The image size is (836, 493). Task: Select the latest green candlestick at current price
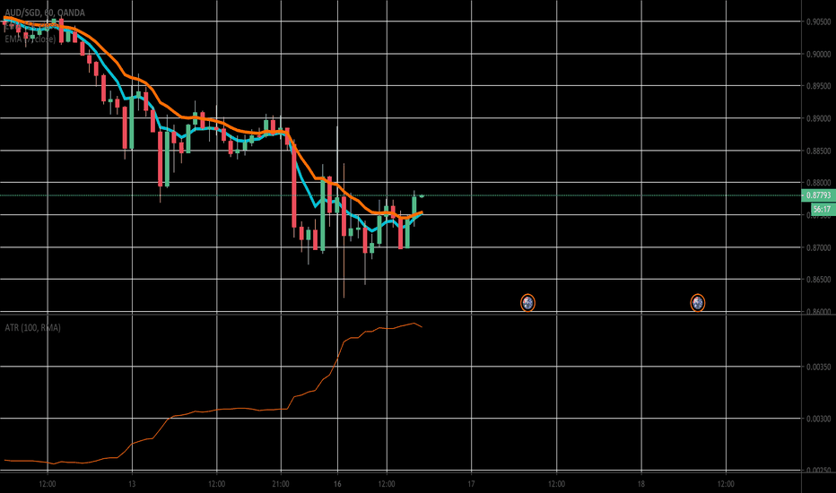click(x=422, y=196)
